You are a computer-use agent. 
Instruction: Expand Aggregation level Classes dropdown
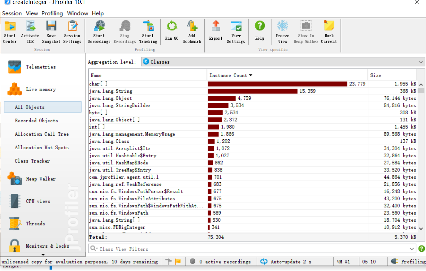pyautogui.click(x=421, y=62)
